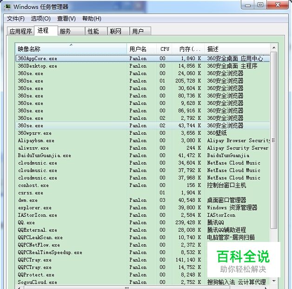
Task: Click the 控制台窗口主机 description
Action: click(226, 185)
